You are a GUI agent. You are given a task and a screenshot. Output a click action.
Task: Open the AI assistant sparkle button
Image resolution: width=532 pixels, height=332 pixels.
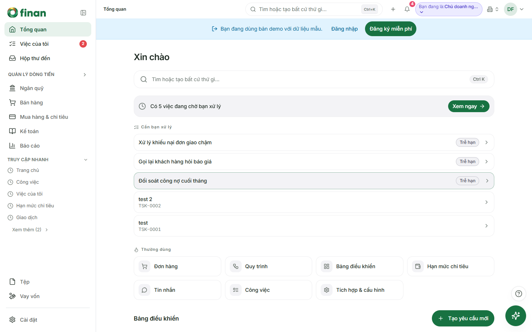[x=516, y=316]
